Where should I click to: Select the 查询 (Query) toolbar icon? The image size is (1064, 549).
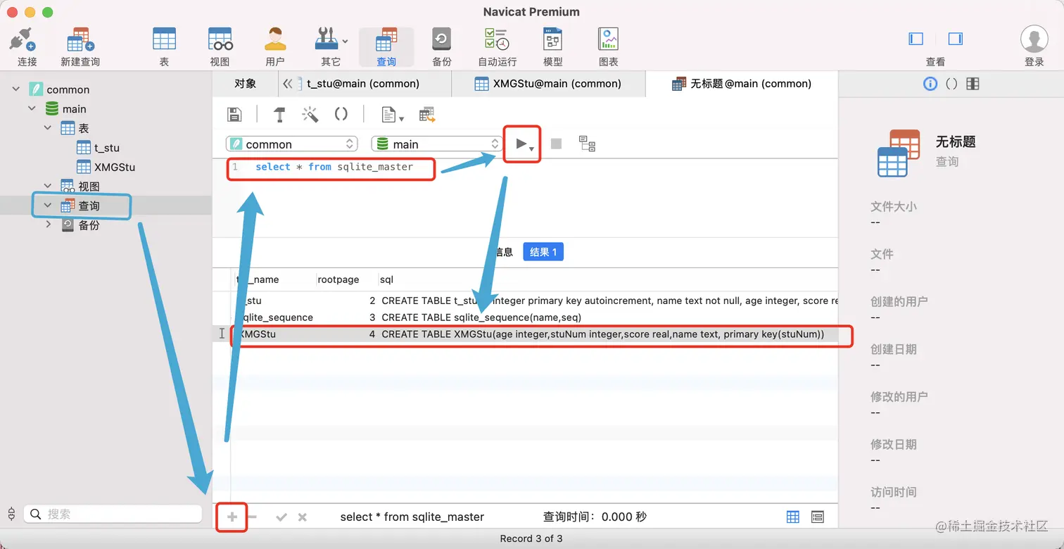pos(386,46)
